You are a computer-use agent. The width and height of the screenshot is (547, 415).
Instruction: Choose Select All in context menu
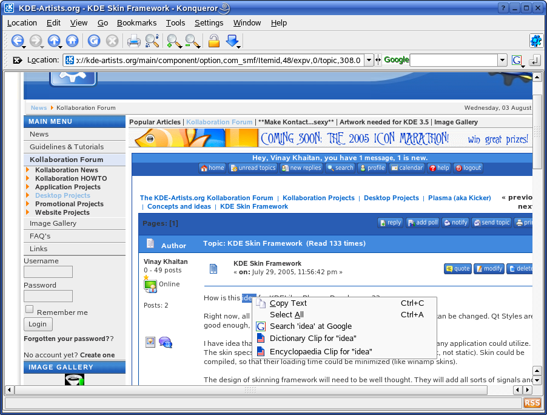(x=344, y=315)
